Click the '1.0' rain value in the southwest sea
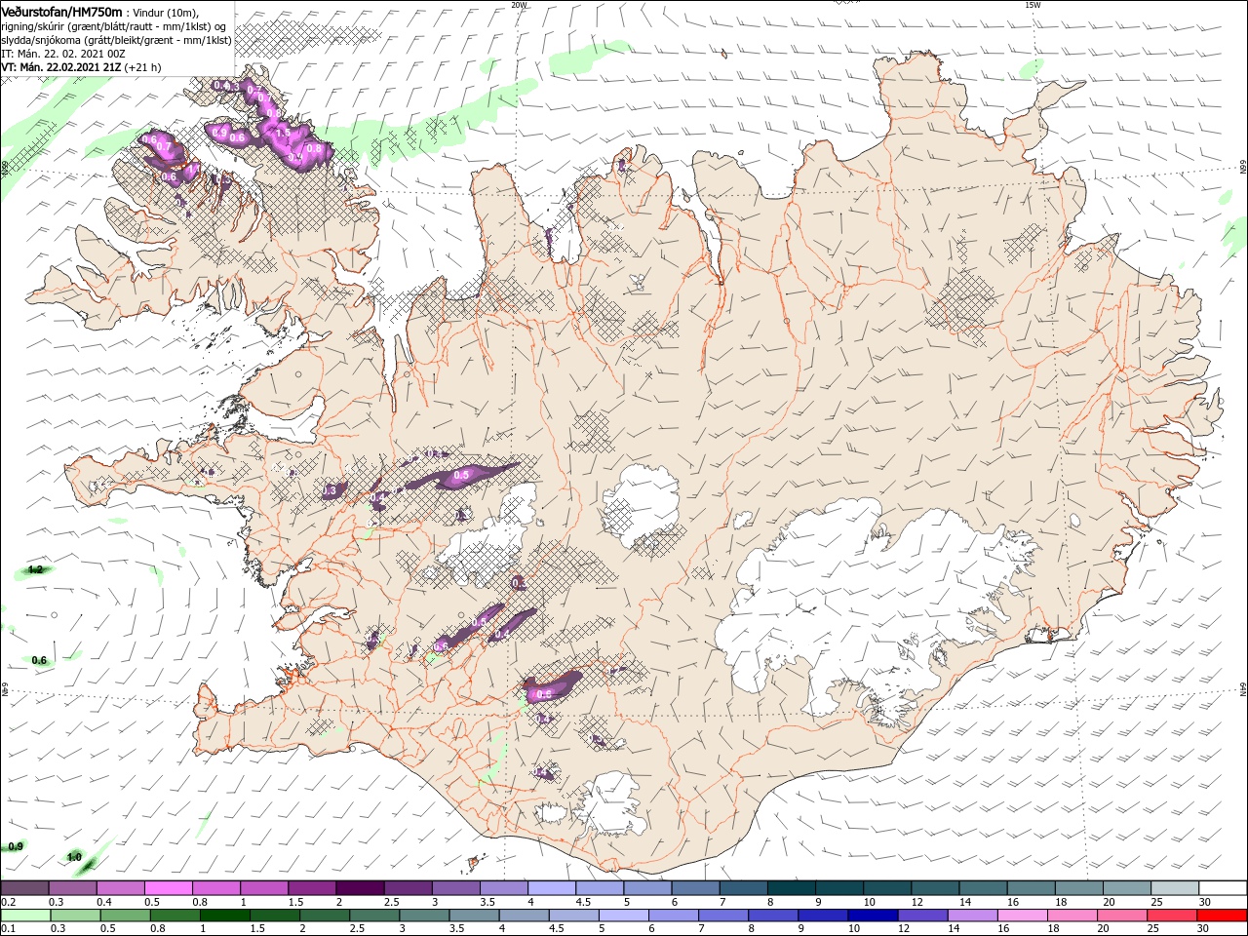1248x936 pixels. 74,857
